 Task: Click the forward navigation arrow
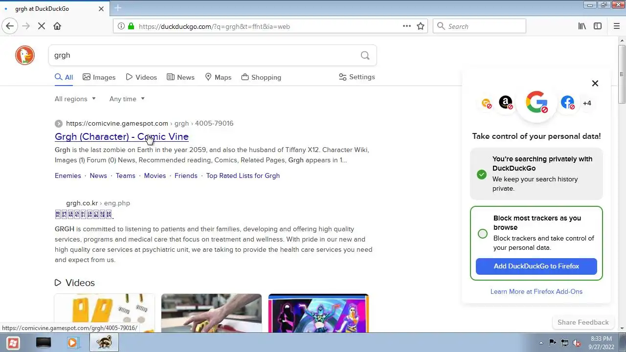pos(26,26)
